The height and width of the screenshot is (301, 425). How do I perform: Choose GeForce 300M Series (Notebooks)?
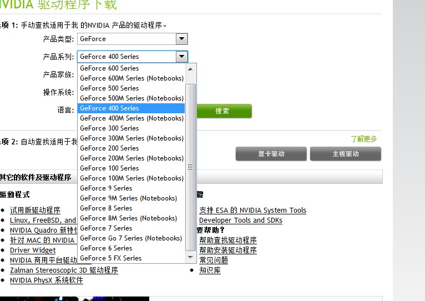coord(131,138)
